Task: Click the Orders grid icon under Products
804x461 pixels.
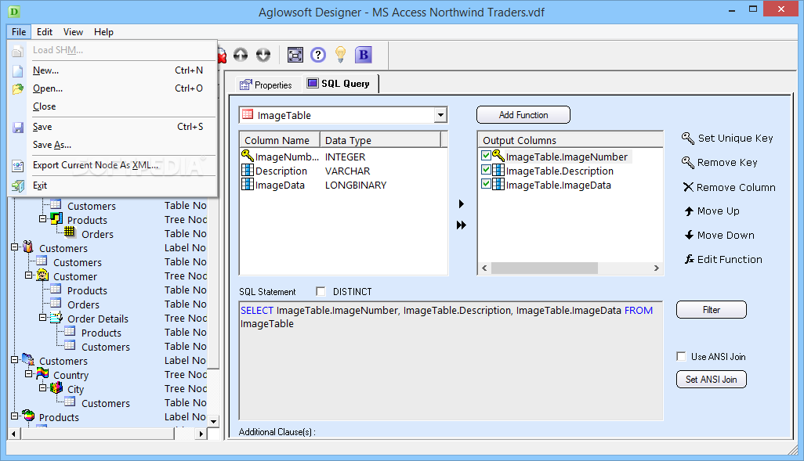Action: (x=70, y=233)
